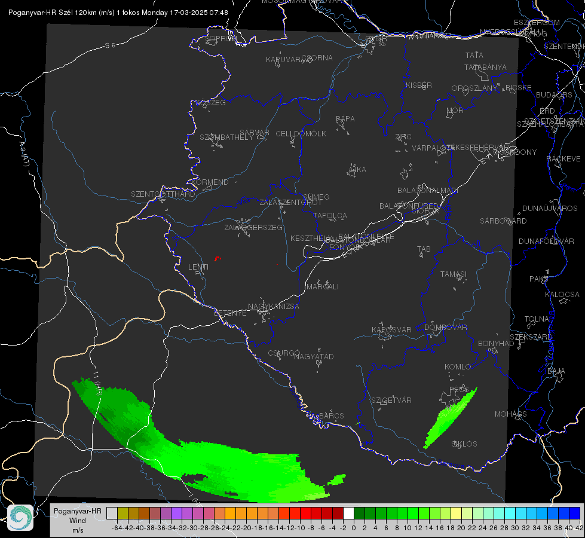Click the BAJA town label

coord(556,371)
